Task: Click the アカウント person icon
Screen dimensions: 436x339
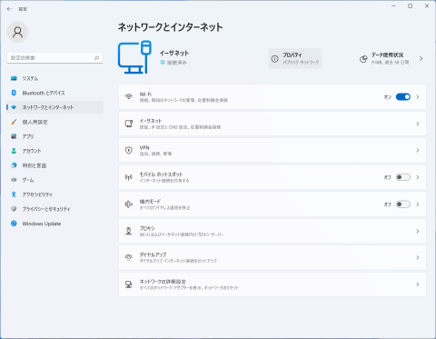Action: click(14, 151)
